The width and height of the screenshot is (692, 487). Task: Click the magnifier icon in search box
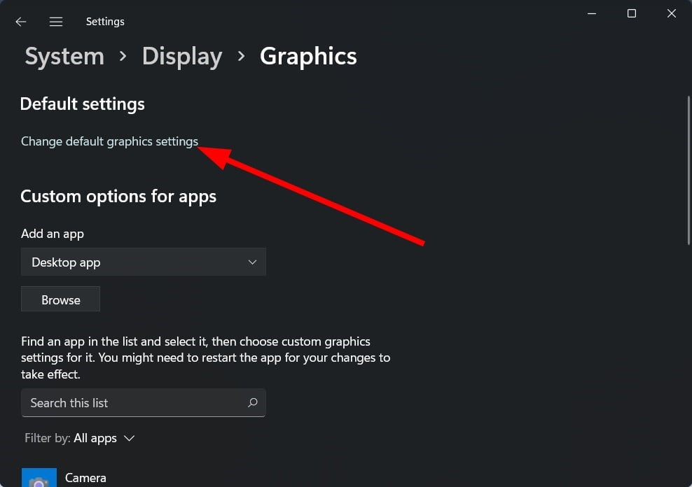(252, 402)
